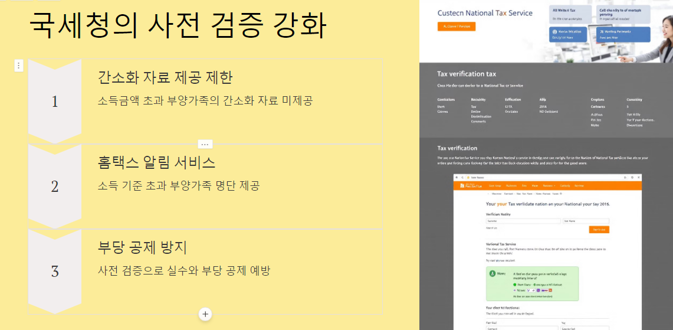This screenshot has height=330, width=673.
Task: Click the green notice box in the image
Action: pos(532,283)
